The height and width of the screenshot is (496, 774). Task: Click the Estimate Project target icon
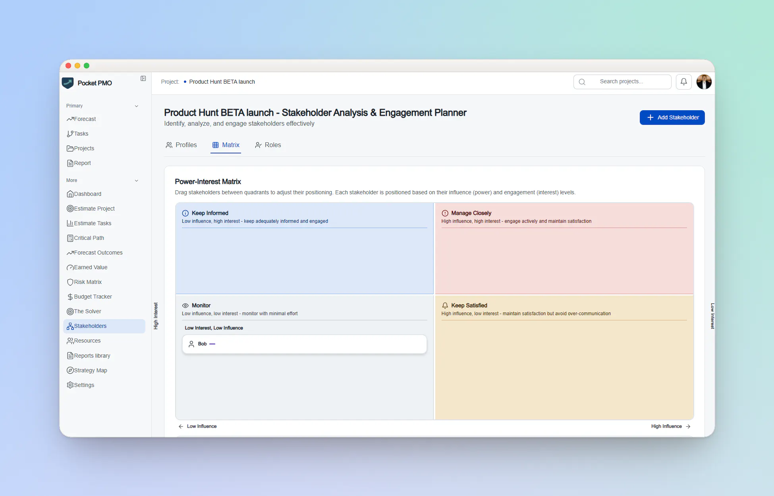(x=70, y=209)
